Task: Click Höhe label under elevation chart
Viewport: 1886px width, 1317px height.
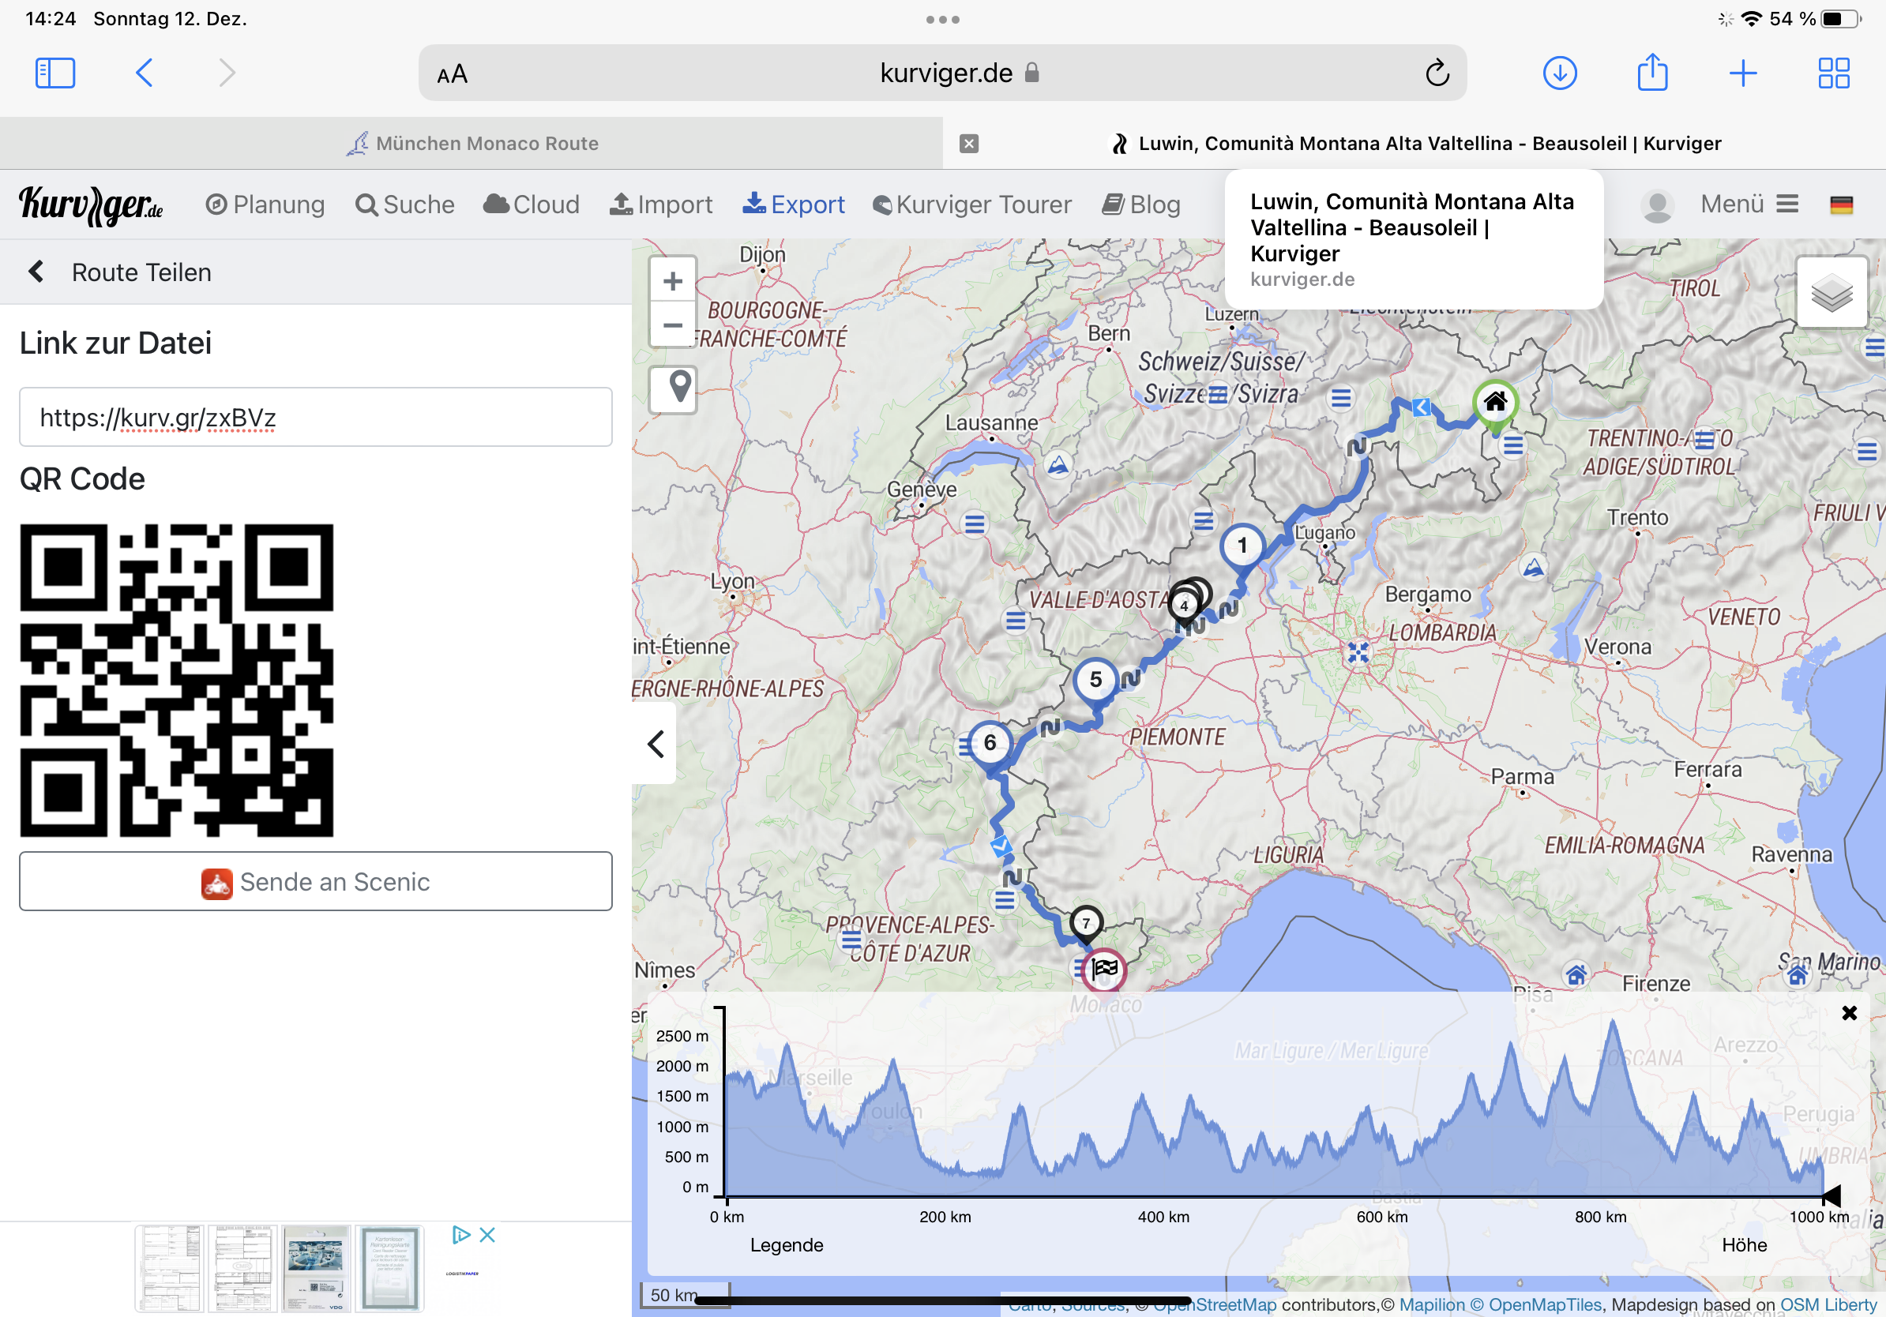Action: click(x=1744, y=1244)
